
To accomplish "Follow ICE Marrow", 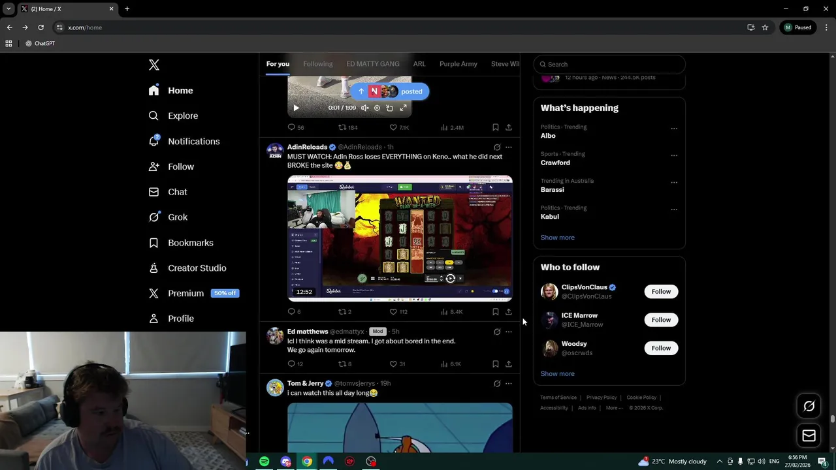I will pyautogui.click(x=661, y=320).
